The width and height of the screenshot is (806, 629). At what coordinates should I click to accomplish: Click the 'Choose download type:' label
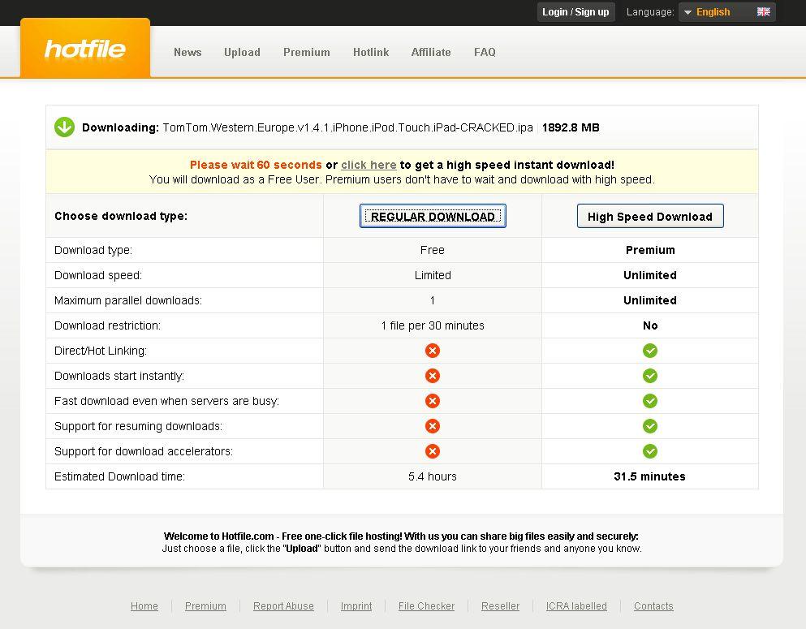pyautogui.click(x=121, y=216)
